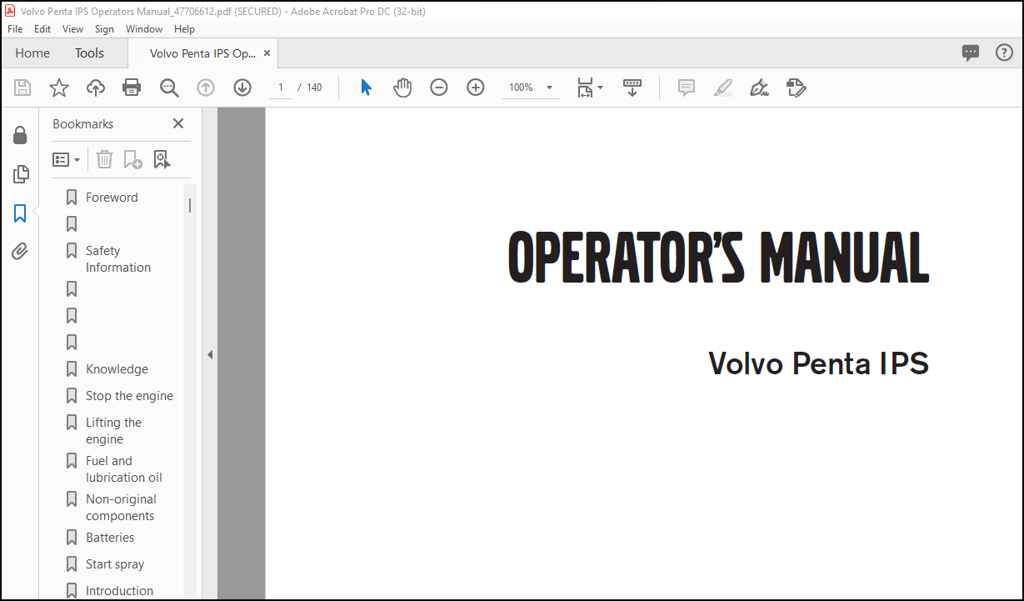Click the Save file icon

[x=22, y=88]
